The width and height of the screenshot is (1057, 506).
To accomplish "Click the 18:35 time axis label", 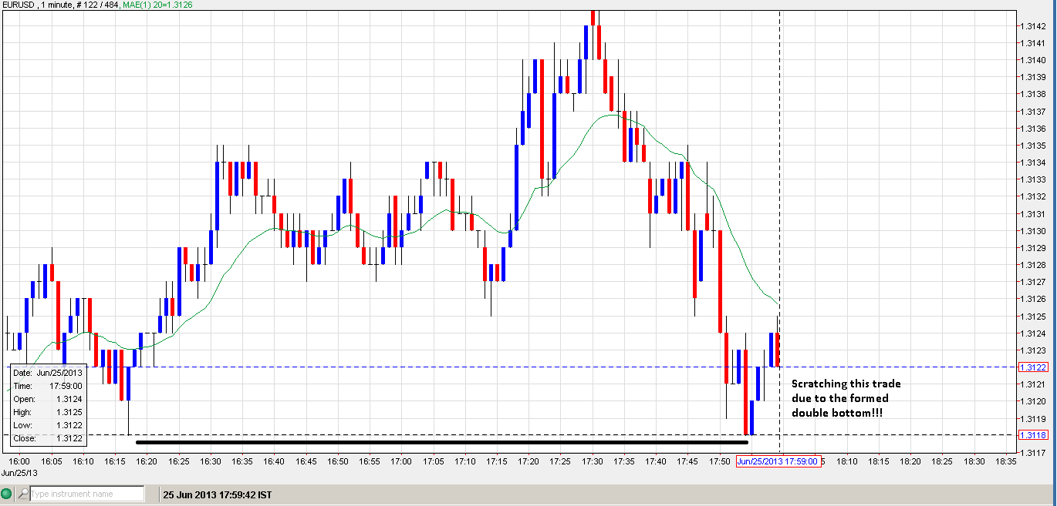I will click(x=1005, y=461).
